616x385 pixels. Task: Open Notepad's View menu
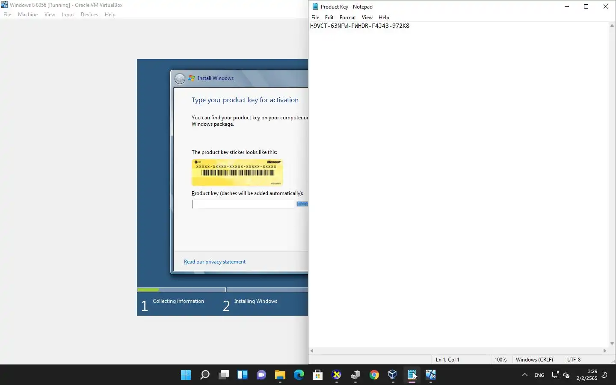[367, 18]
